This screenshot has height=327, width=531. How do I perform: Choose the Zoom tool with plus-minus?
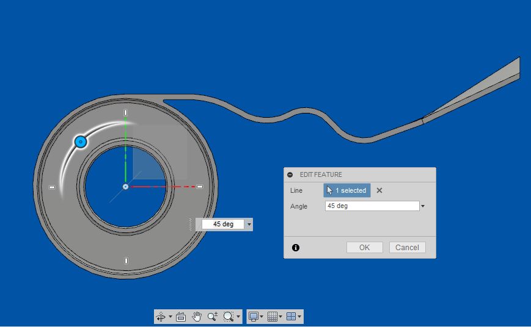pos(213,317)
